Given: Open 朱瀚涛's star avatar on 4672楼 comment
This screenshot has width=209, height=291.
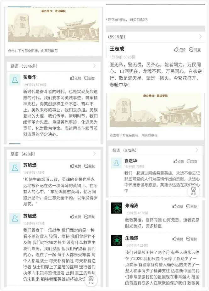Looking at the screenshot, I should (x=117, y=208).
